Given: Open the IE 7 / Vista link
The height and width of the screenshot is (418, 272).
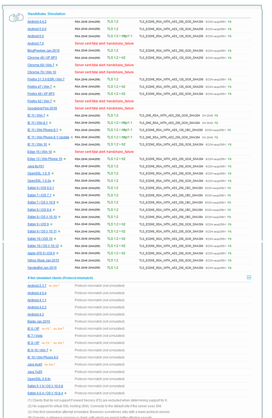Looking at the screenshot, I should (35, 336).
